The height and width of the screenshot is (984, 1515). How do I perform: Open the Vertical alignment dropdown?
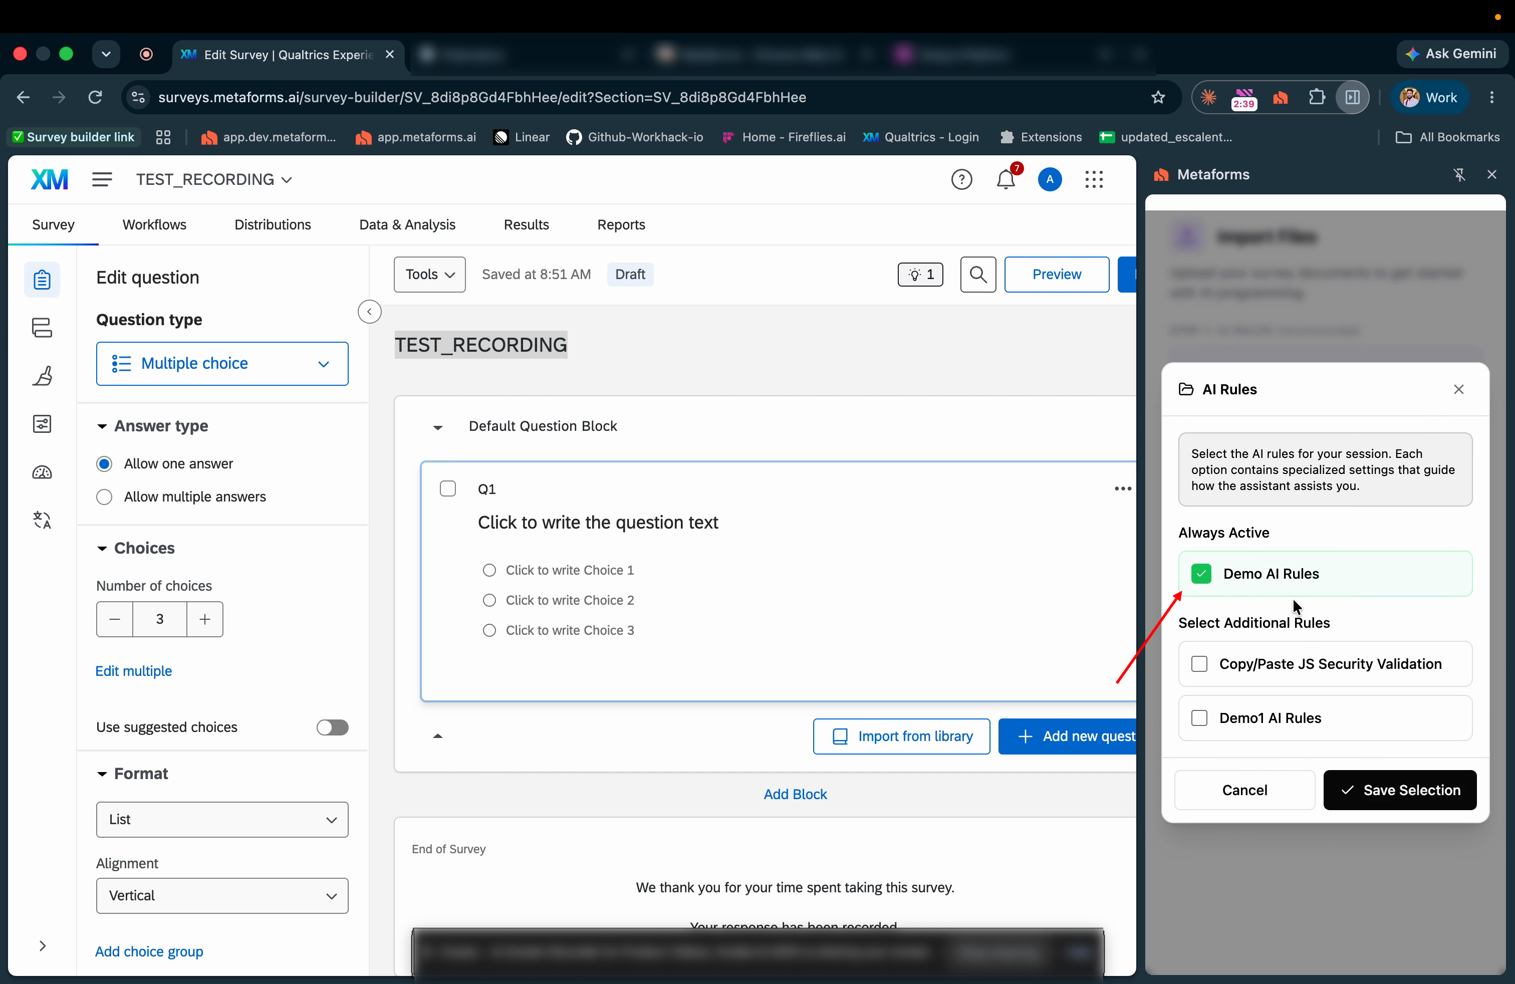(x=222, y=896)
